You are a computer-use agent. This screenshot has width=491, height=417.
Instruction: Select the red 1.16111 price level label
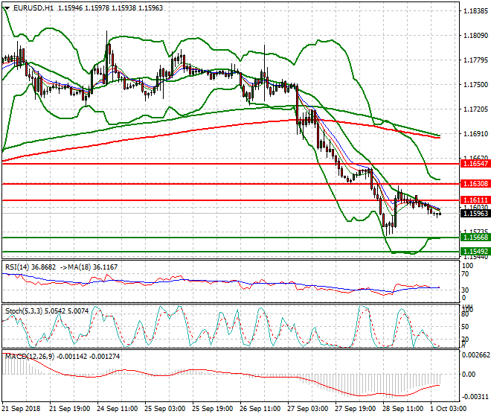tap(475, 200)
